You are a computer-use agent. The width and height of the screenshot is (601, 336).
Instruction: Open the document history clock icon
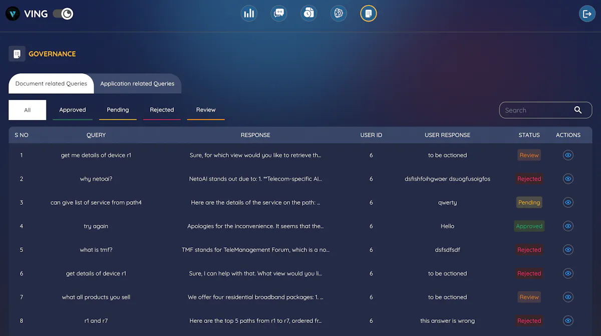point(309,14)
